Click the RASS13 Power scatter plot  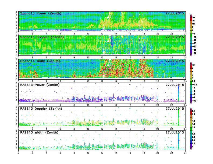click(102, 93)
